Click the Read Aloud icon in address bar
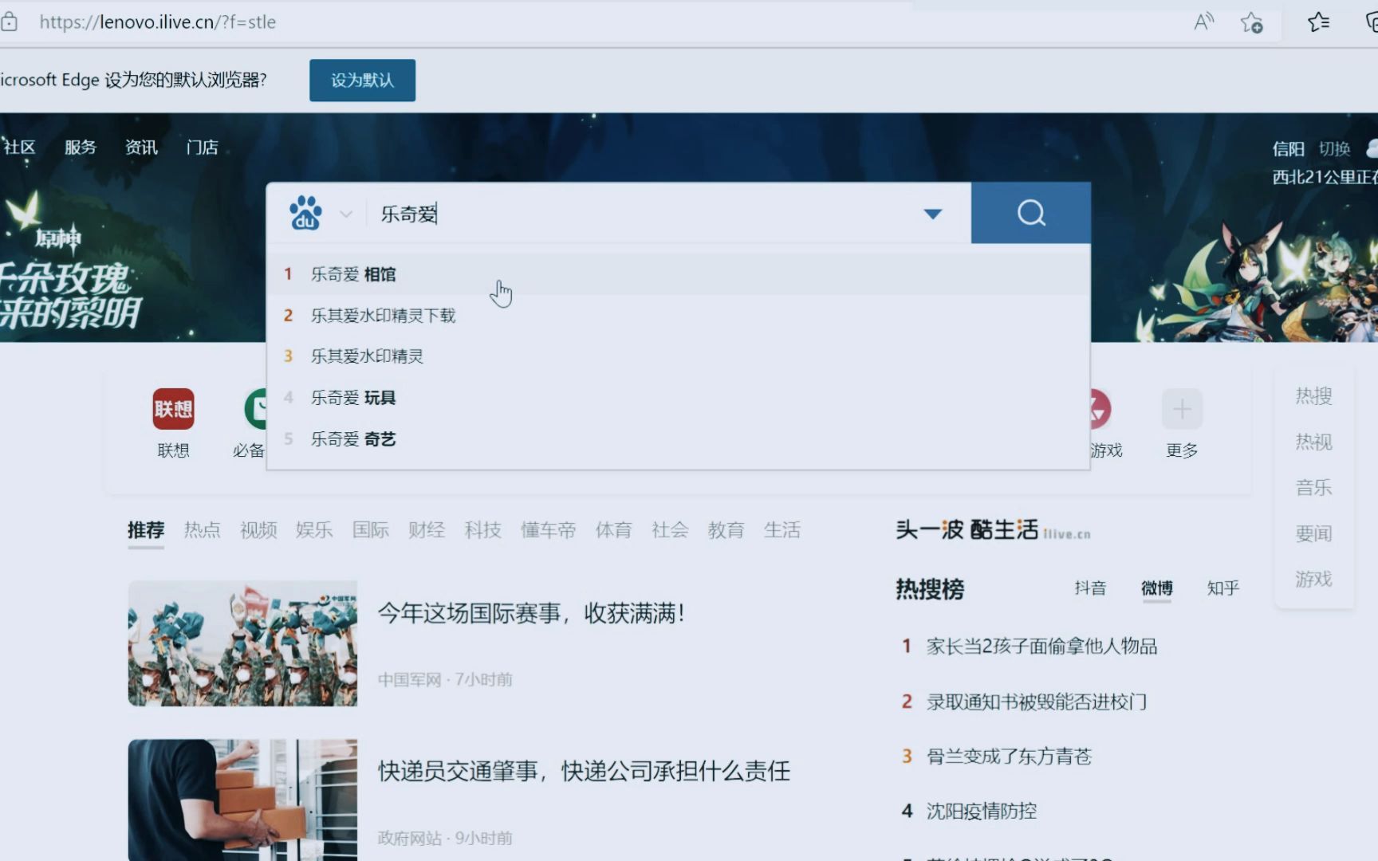 tap(1203, 22)
